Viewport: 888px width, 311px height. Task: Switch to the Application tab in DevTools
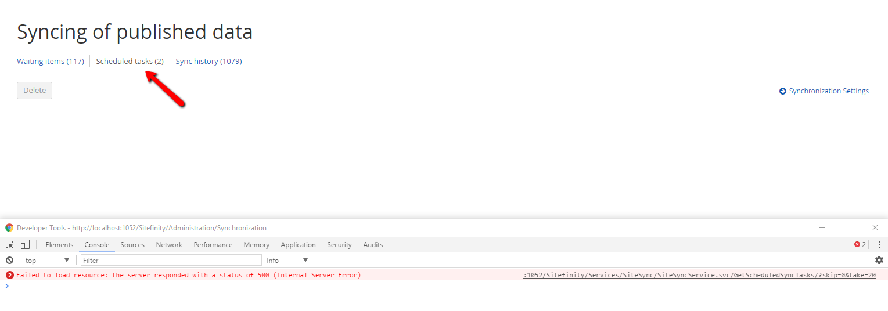coord(298,245)
